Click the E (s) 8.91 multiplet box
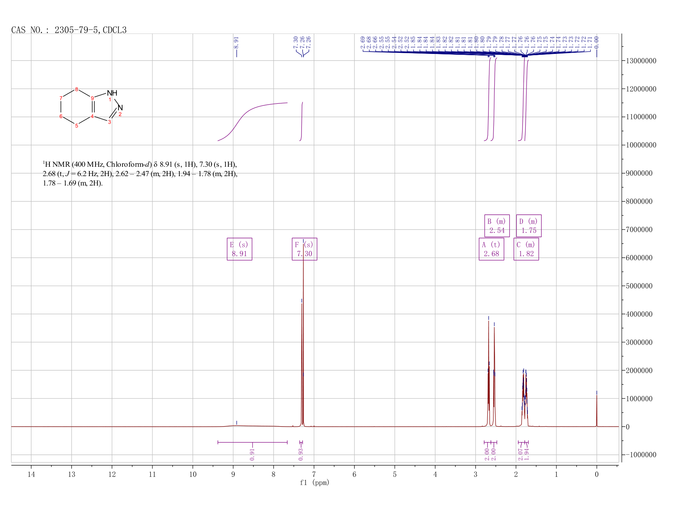The width and height of the screenshot is (674, 521). (239, 249)
